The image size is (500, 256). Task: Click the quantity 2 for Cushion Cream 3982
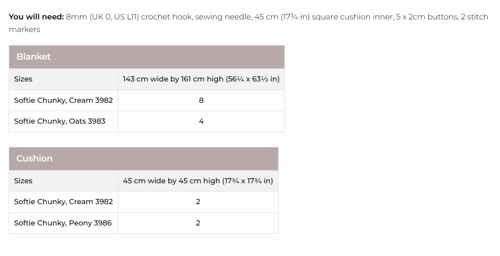198,202
